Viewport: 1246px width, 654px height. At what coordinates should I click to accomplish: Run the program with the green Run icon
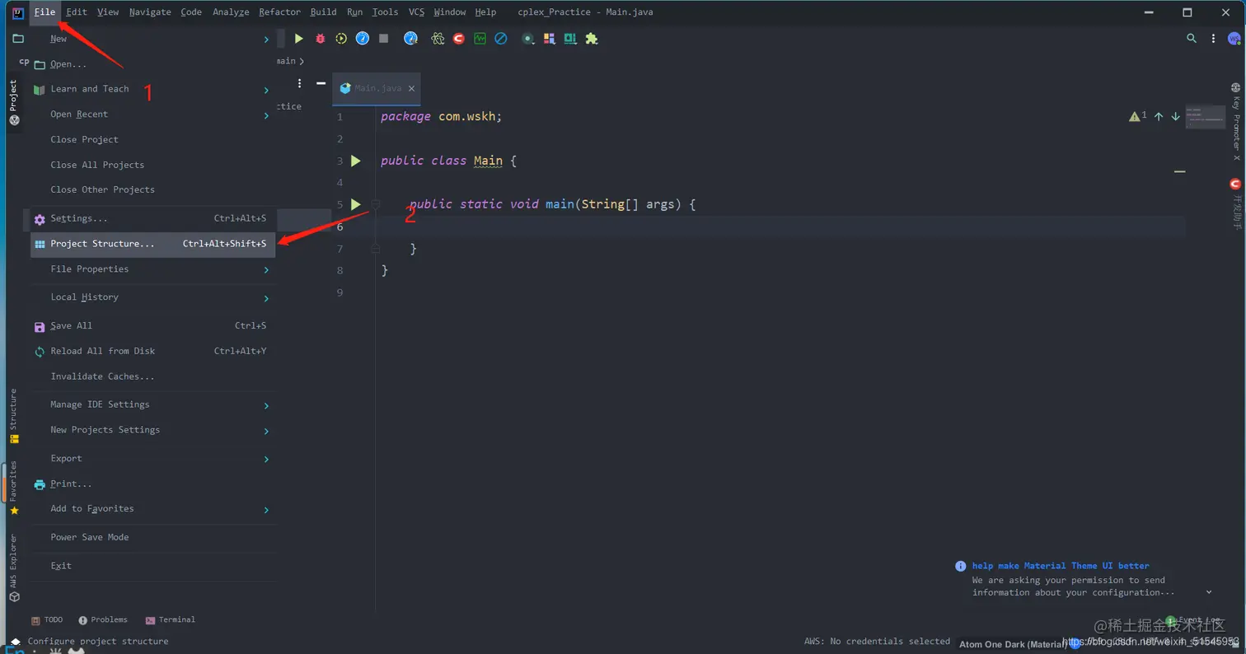point(299,39)
